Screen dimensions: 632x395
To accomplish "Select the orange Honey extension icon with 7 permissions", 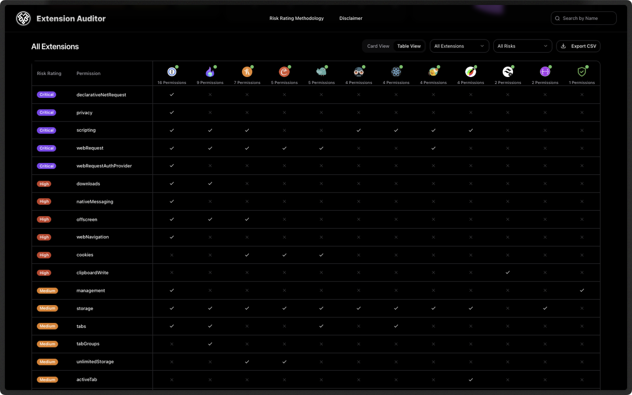I will pos(247,72).
